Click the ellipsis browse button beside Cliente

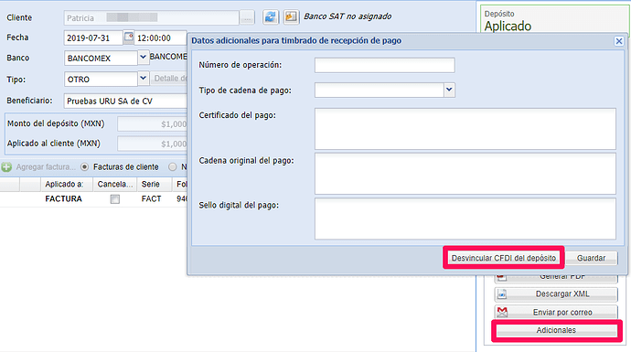[247, 17]
